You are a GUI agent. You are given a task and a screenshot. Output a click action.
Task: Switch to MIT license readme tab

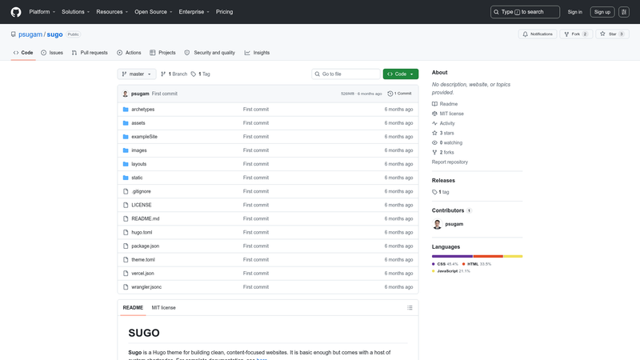[x=164, y=308]
